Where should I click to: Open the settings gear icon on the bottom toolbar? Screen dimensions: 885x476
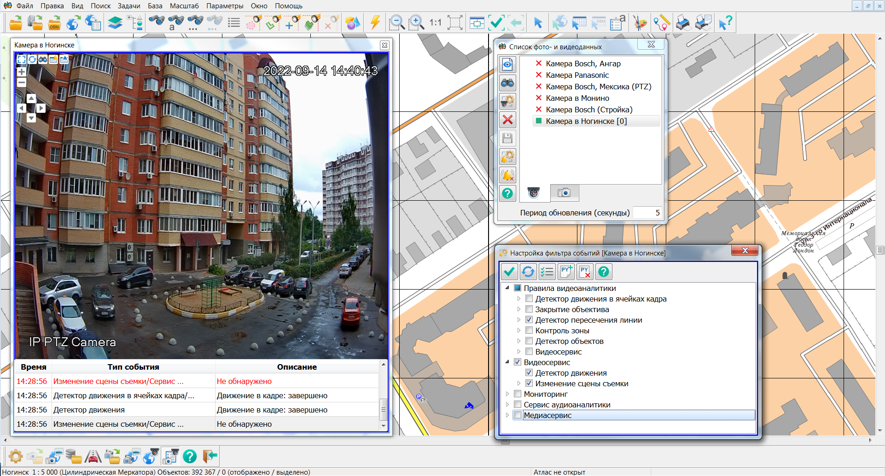click(x=16, y=456)
